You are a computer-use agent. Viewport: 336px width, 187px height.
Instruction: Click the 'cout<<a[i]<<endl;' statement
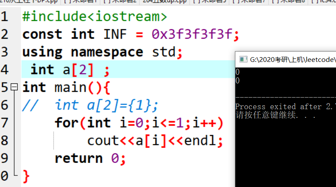click(155, 141)
